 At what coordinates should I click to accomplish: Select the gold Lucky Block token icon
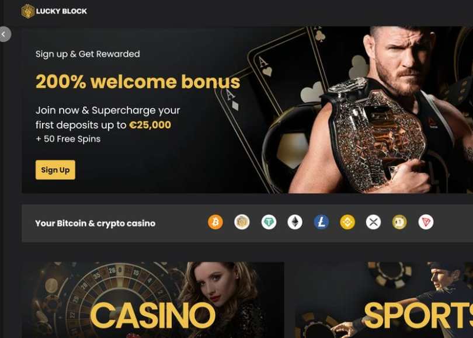[x=242, y=222]
